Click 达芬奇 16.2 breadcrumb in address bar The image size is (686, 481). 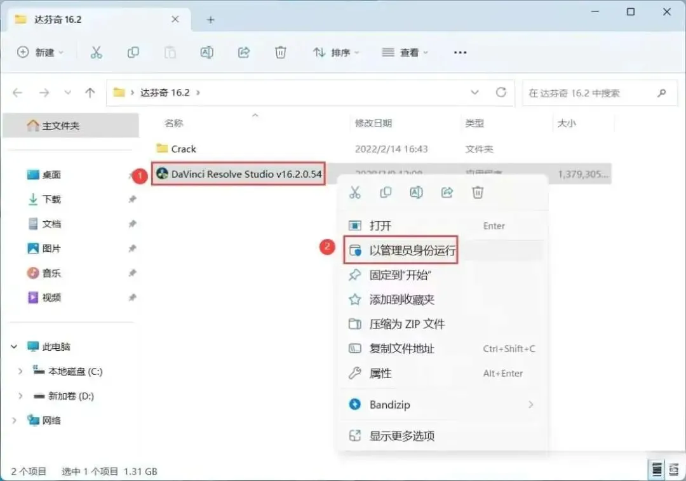[165, 93]
